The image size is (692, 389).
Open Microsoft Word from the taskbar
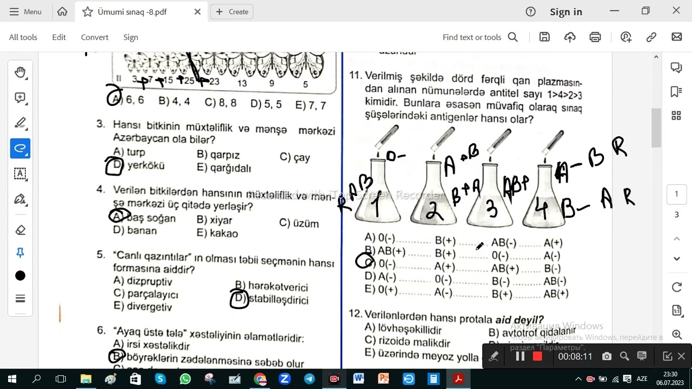(x=358, y=379)
